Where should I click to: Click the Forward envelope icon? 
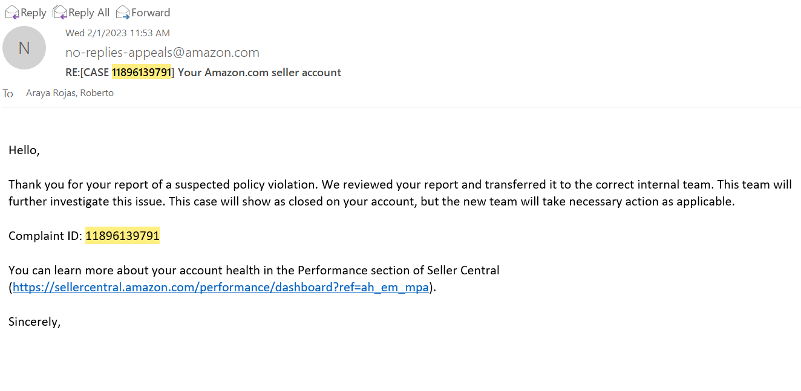(123, 12)
